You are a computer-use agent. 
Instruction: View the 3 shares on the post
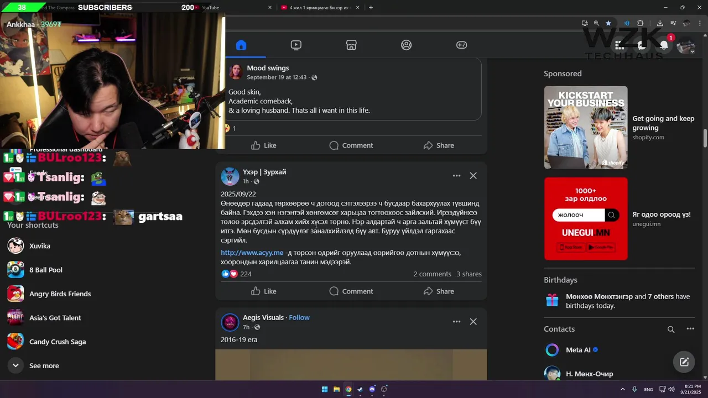point(469,274)
